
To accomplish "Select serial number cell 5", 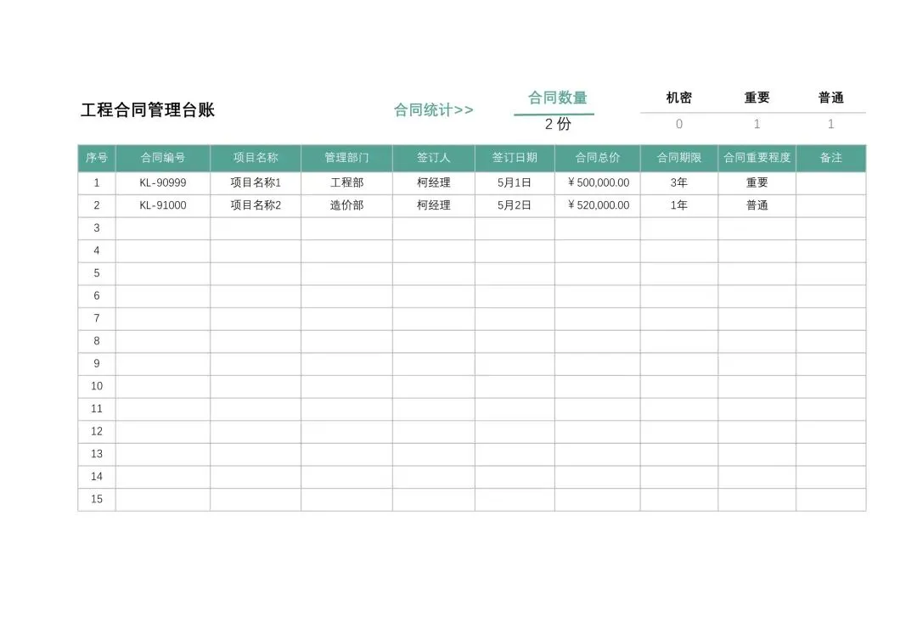I will pyautogui.click(x=97, y=273).
